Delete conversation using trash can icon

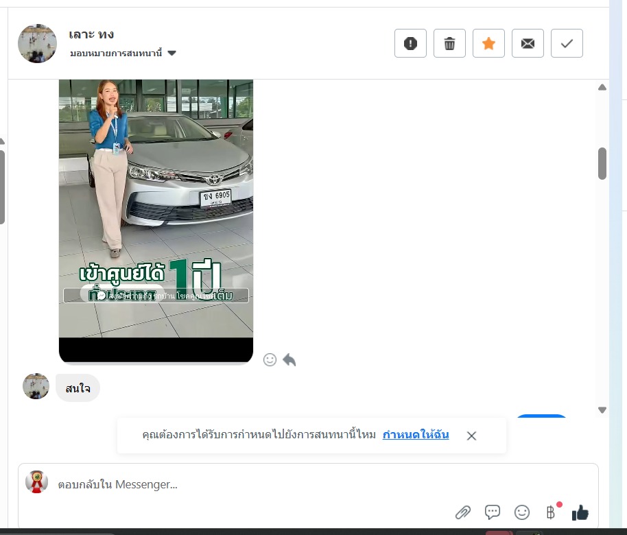[x=449, y=44]
